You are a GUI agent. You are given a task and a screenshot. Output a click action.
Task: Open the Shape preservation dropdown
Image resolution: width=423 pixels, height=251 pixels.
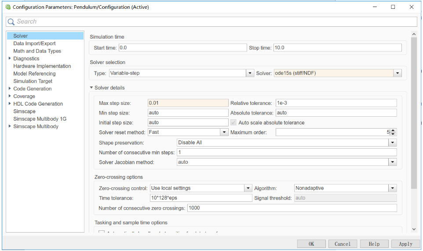click(287, 143)
